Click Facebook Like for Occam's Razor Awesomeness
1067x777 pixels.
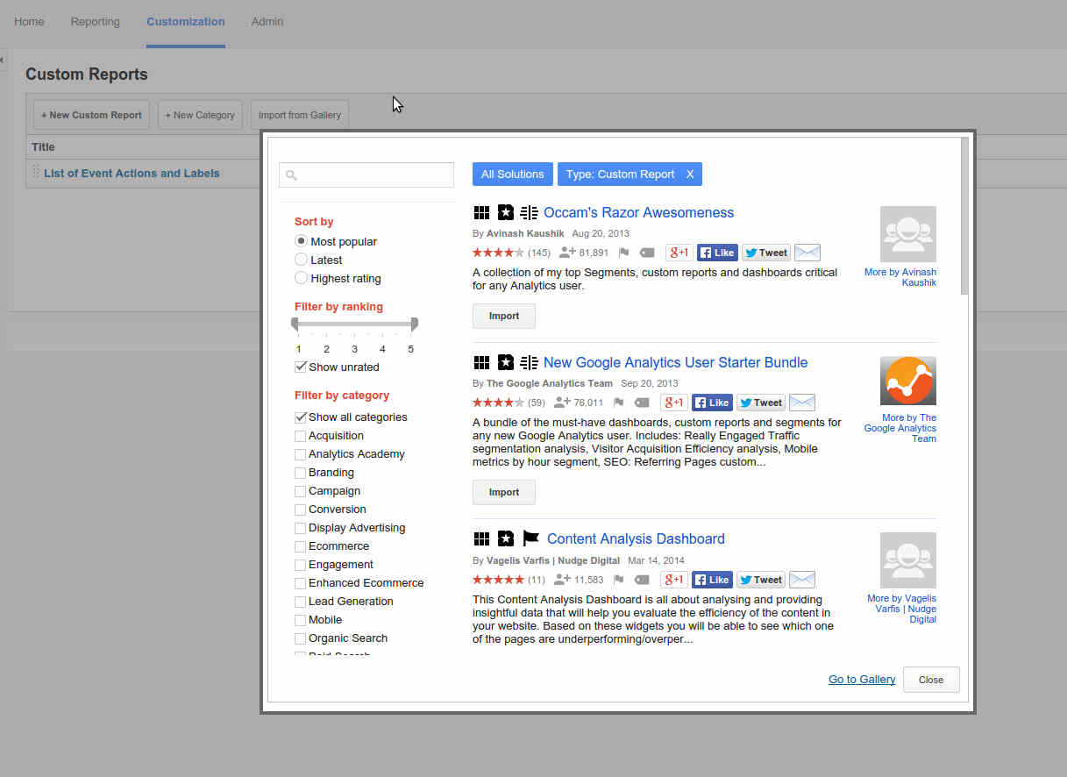(717, 253)
